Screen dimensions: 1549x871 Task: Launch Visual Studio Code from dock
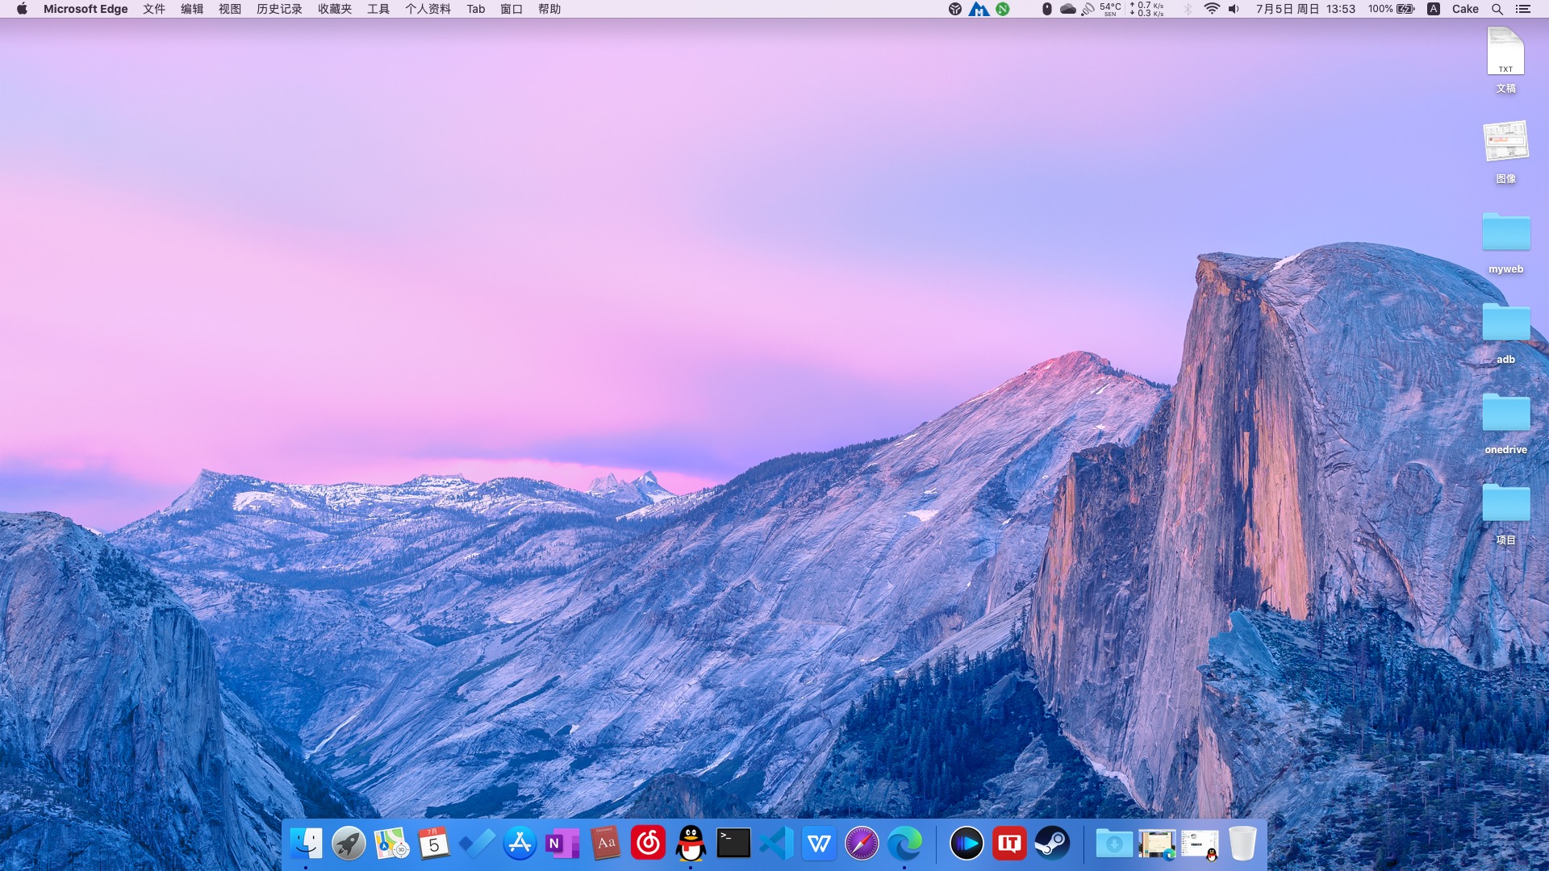click(x=776, y=844)
